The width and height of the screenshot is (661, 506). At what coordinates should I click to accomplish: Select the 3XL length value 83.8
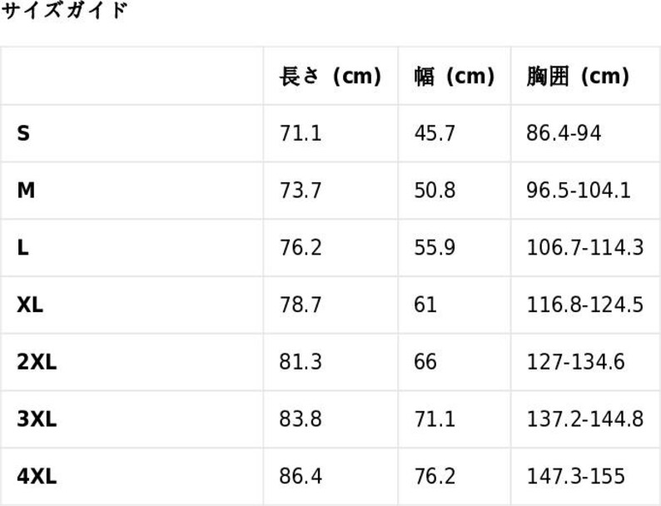tap(301, 419)
